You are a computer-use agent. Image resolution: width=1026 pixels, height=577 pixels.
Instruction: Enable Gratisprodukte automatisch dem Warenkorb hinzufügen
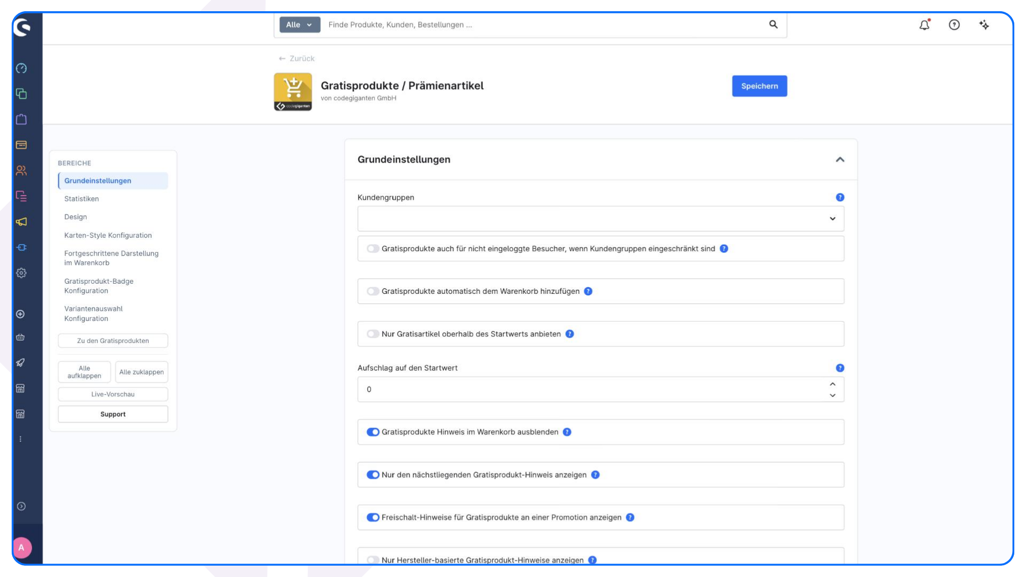tap(373, 291)
